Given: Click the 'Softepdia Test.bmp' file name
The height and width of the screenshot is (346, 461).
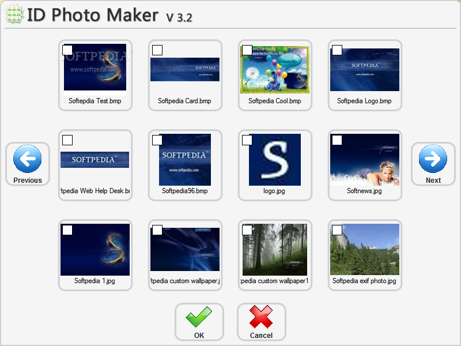Looking at the screenshot, I should 95,101.
